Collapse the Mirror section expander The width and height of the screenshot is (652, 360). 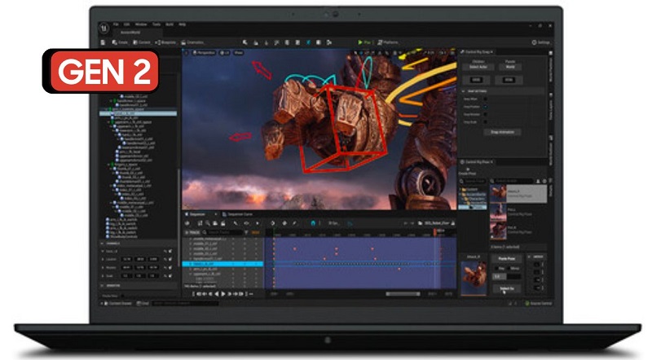point(529,257)
